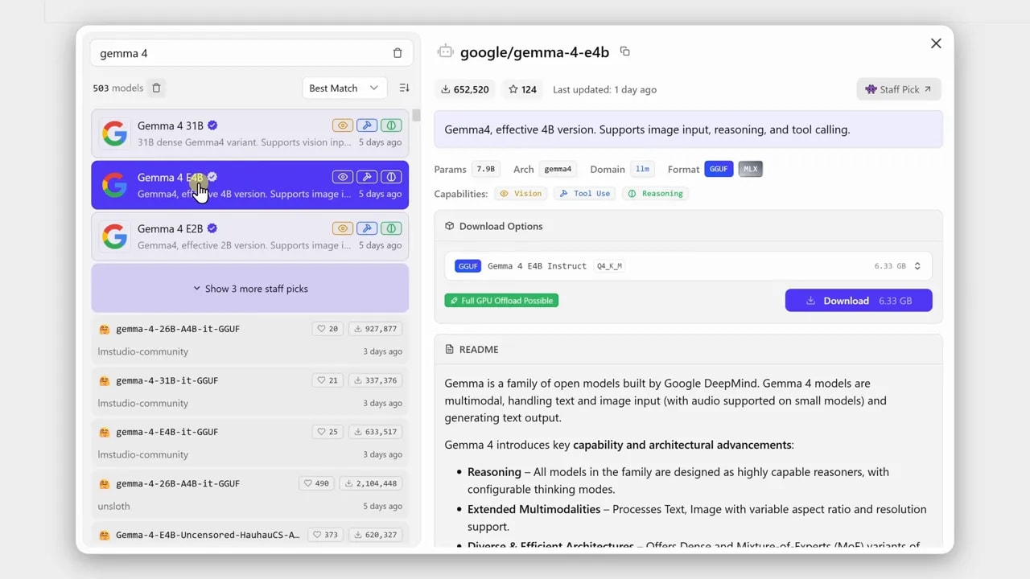
Task: Click the Google logo on Gemma 4 31B
Action: [x=114, y=133]
